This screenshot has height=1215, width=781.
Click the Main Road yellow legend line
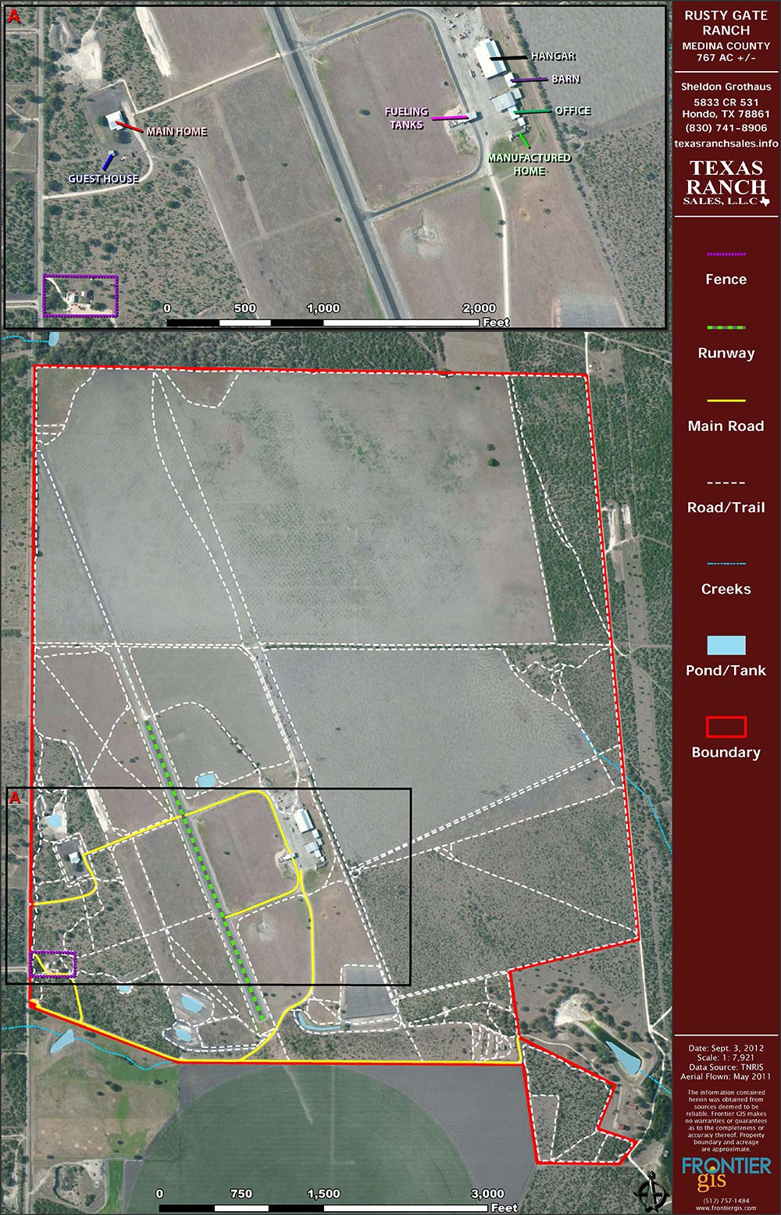(x=726, y=401)
